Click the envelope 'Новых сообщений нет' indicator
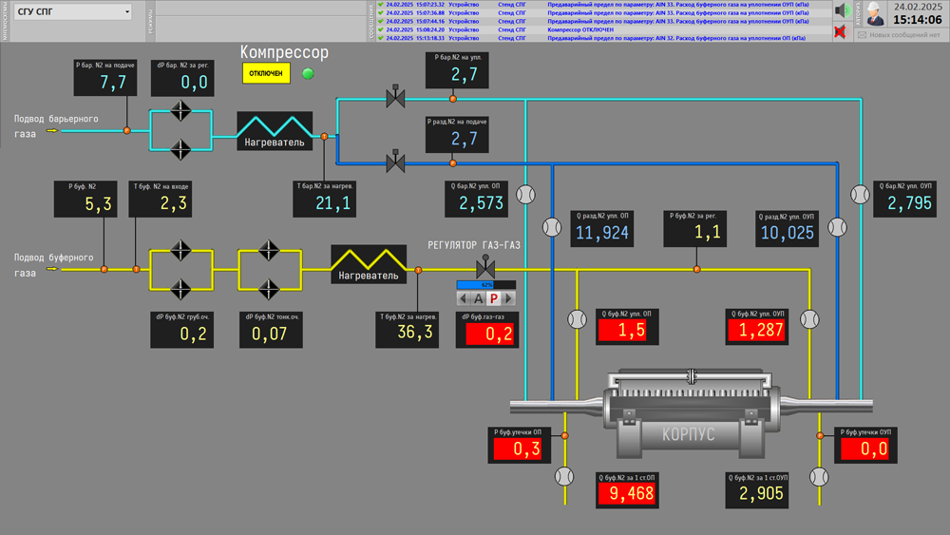This screenshot has width=950, height=535. tap(900, 34)
